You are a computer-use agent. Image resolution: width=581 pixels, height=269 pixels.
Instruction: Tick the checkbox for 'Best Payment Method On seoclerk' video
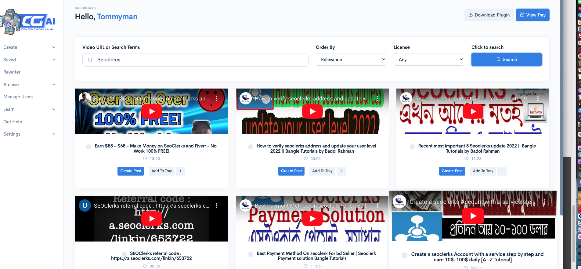coord(251,254)
